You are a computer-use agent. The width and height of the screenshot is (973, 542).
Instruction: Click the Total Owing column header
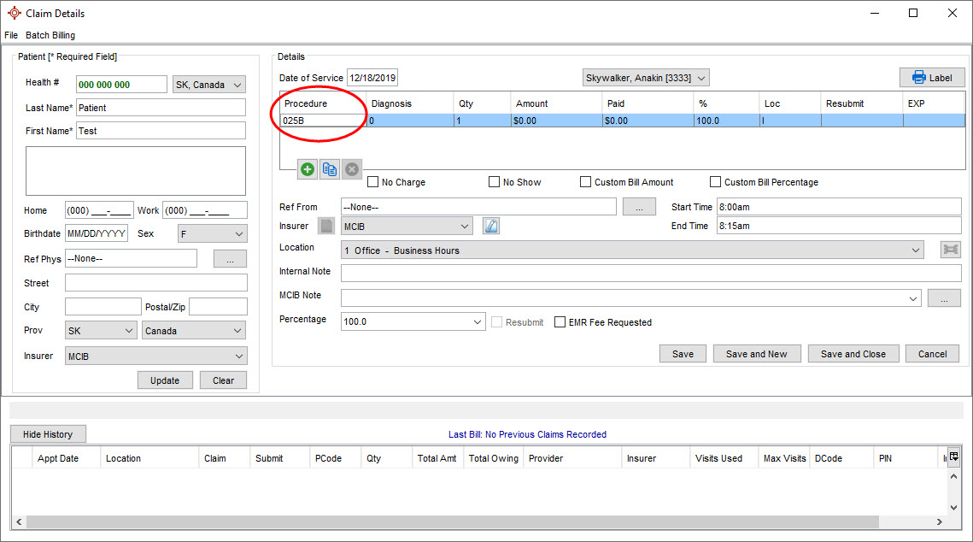493,457
